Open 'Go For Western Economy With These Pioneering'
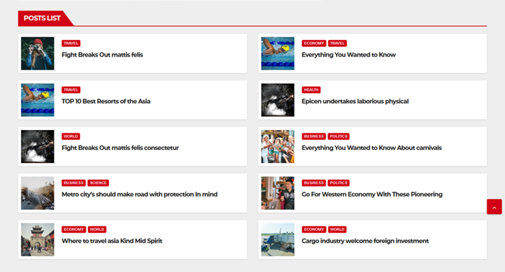Screen dimensions: 505x272 click(372, 194)
